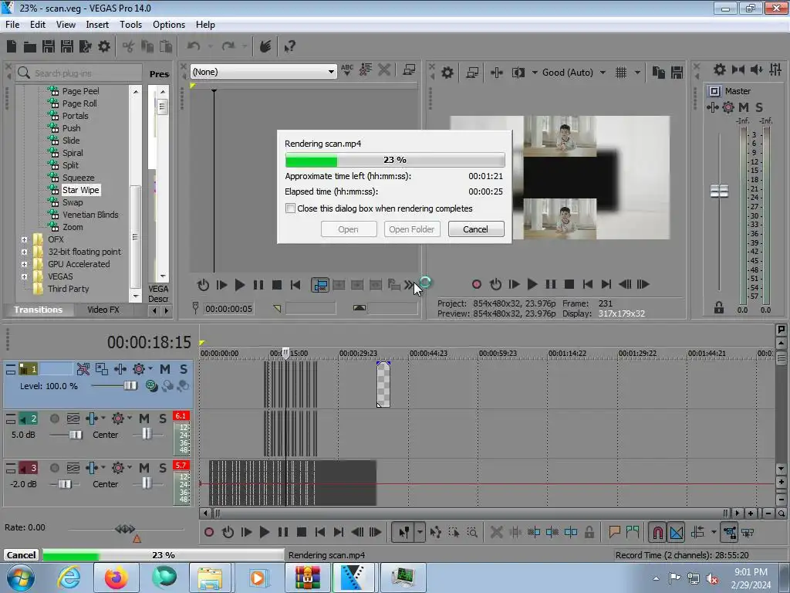Toggle Solo on video track 1
790x593 pixels.
[184, 369]
